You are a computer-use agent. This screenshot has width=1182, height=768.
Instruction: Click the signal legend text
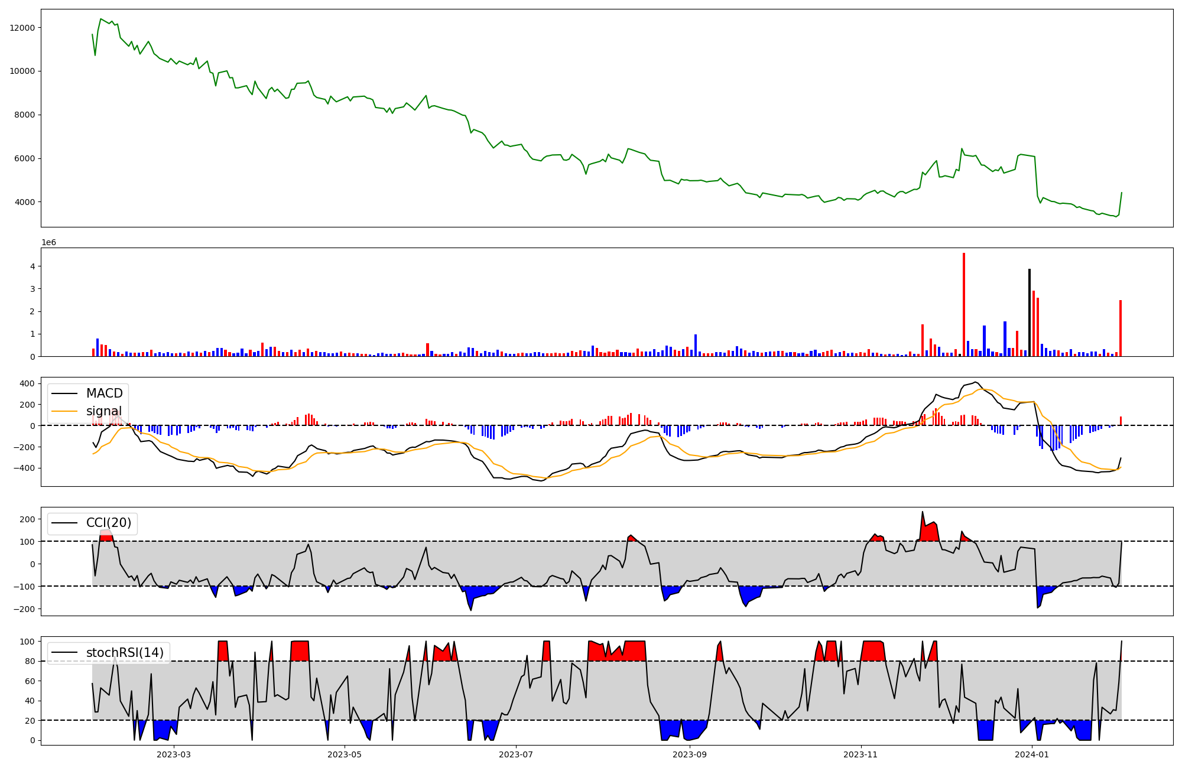[103, 411]
